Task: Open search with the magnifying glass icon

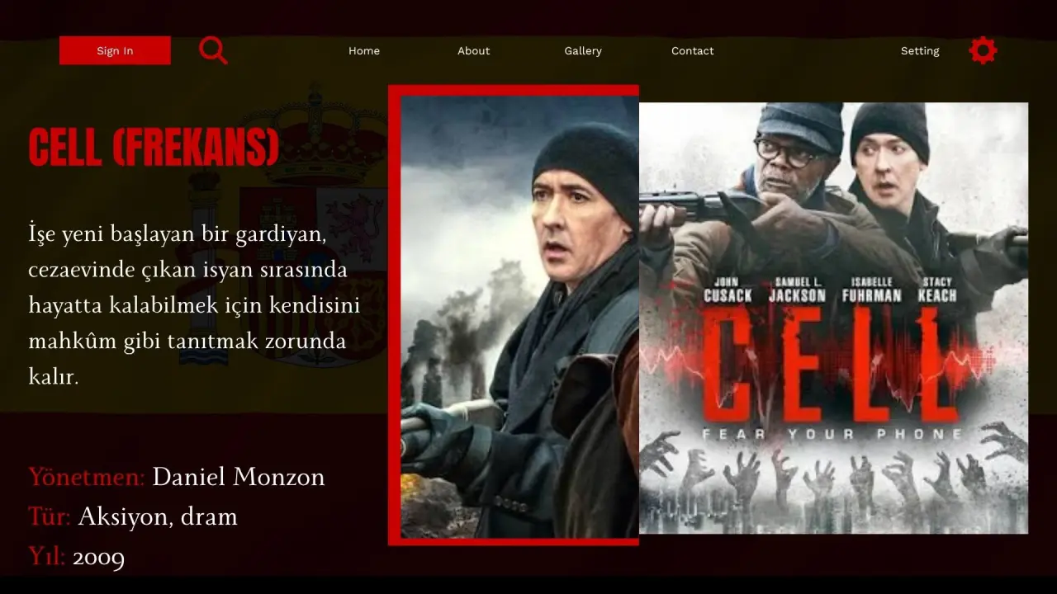Action: coord(213,50)
